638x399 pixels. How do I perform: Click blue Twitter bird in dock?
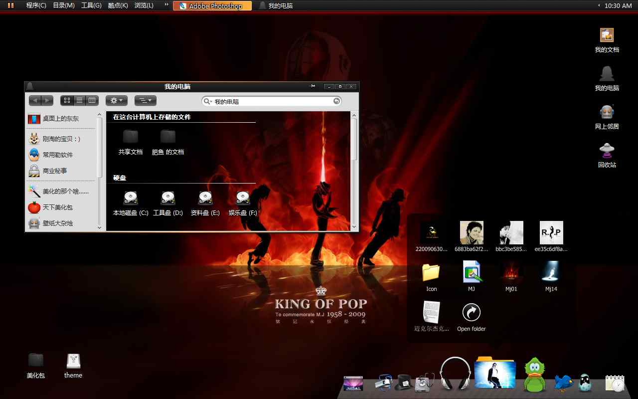[x=564, y=383]
